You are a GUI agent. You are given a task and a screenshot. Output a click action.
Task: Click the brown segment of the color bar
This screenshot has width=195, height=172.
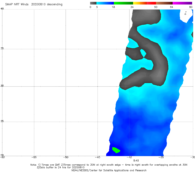click(x=164, y=3)
